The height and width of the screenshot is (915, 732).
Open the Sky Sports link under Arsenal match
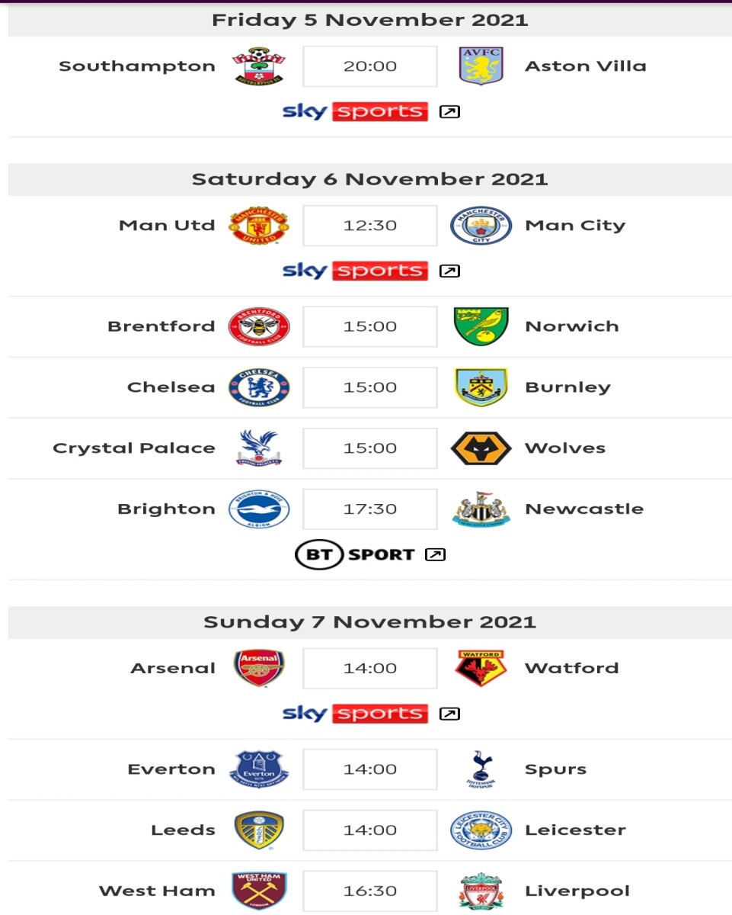pyautogui.click(x=355, y=714)
